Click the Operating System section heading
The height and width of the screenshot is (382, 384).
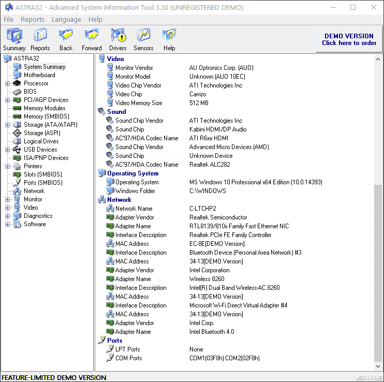click(x=132, y=173)
